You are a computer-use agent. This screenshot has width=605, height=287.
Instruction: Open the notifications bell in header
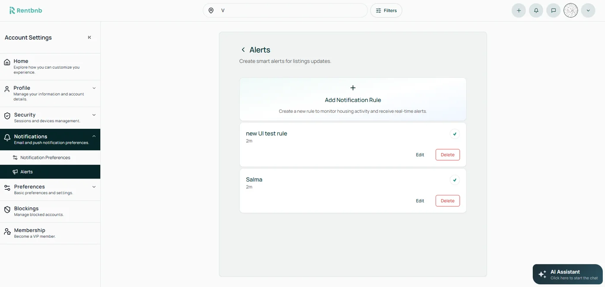tap(536, 10)
